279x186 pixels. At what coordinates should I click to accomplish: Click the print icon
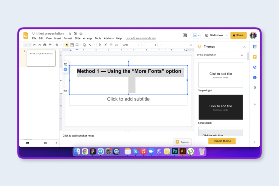click(45, 45)
